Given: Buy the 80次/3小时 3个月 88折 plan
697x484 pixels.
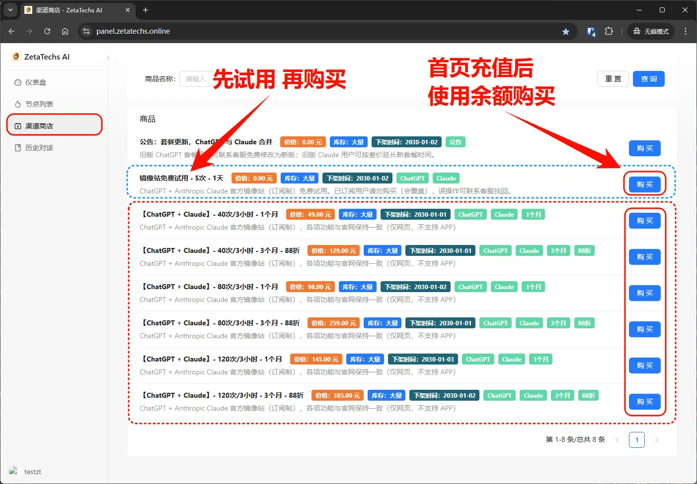Looking at the screenshot, I should tap(645, 329).
